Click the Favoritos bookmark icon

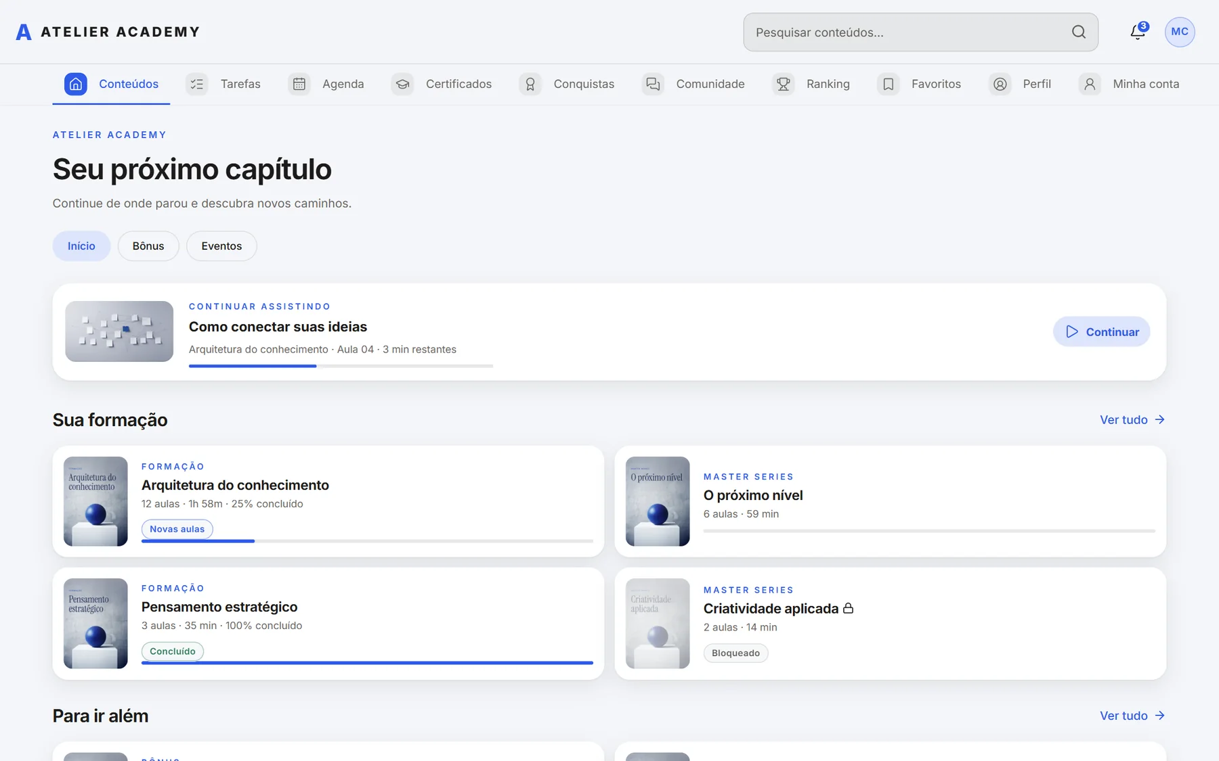click(x=889, y=84)
